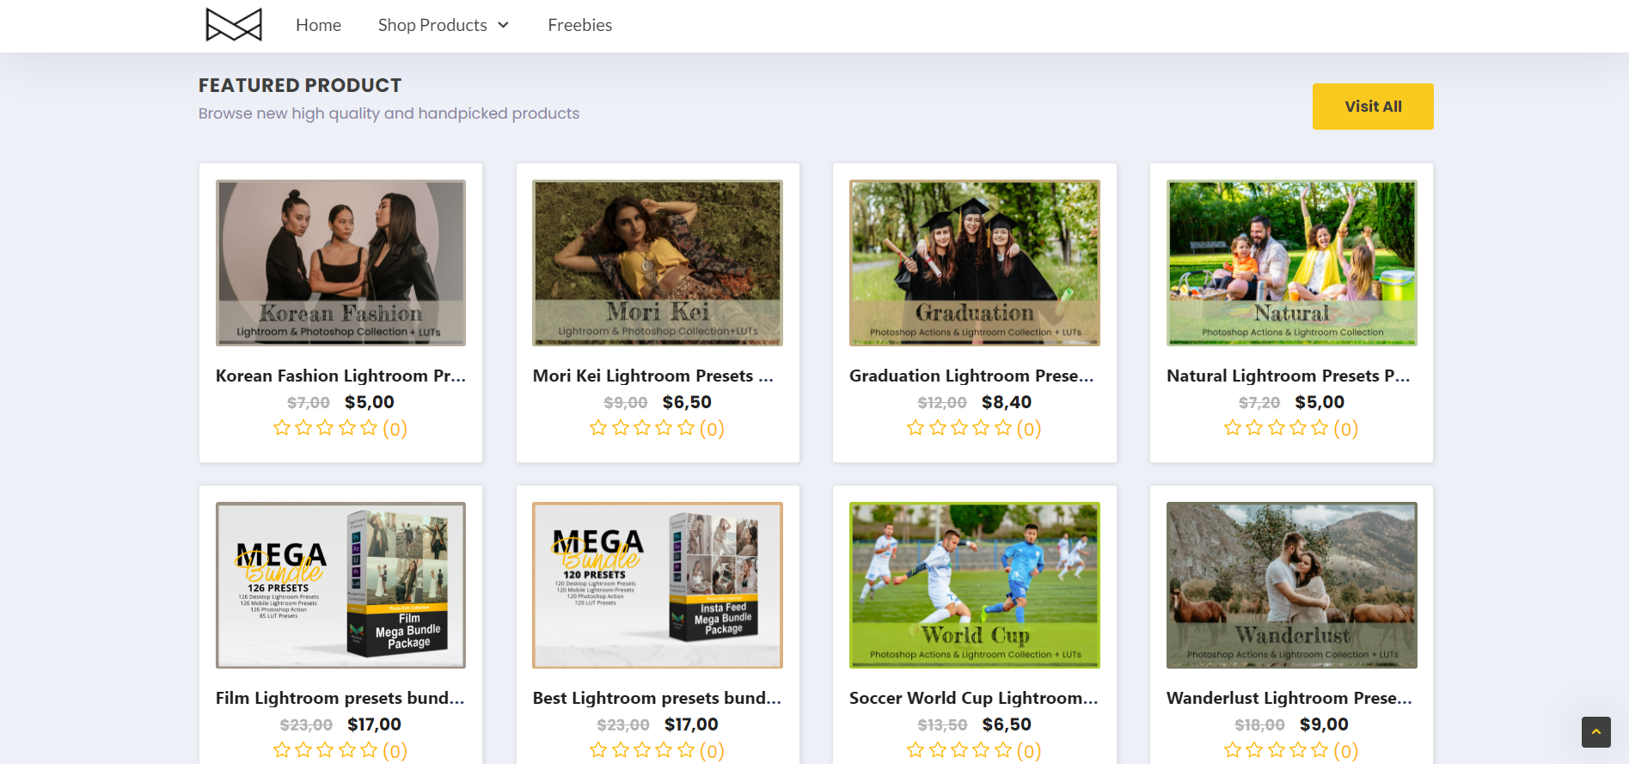Open the Film Mega Bundle thumbnail

340,584
